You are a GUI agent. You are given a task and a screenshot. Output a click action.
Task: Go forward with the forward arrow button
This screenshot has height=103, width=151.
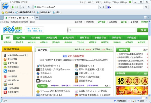(x=17, y=7)
